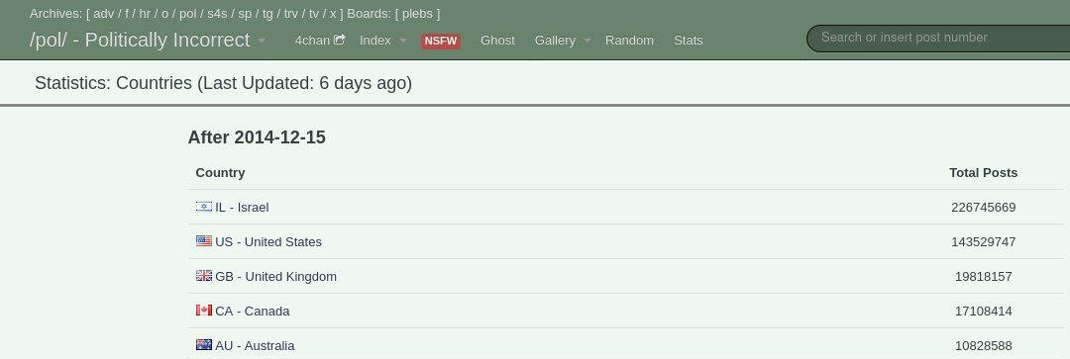The width and height of the screenshot is (1070, 359).
Task: Open the adv archive link
Action: 104,14
